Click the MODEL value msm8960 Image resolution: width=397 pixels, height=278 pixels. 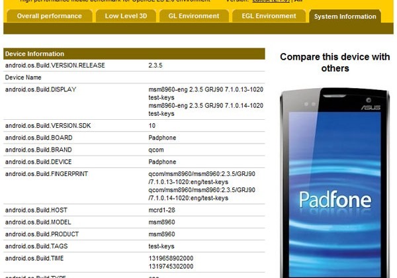(161, 222)
